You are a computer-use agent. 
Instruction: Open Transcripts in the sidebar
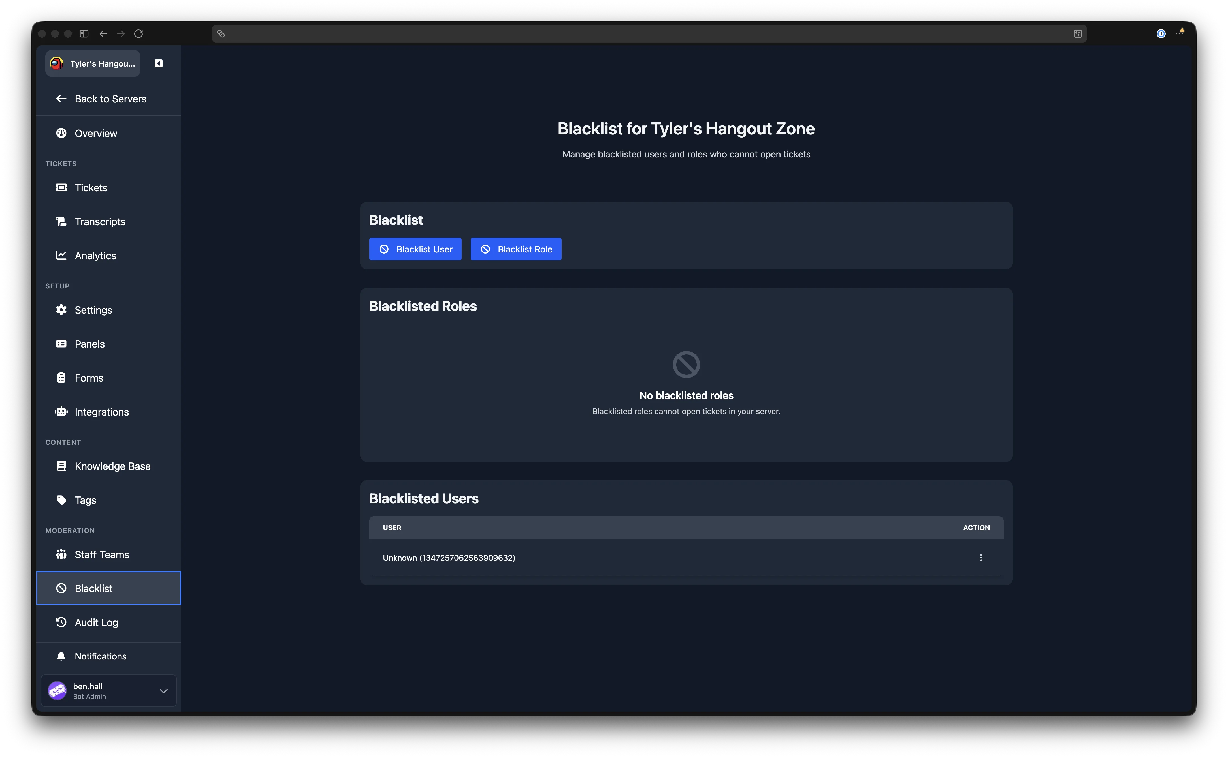click(109, 222)
